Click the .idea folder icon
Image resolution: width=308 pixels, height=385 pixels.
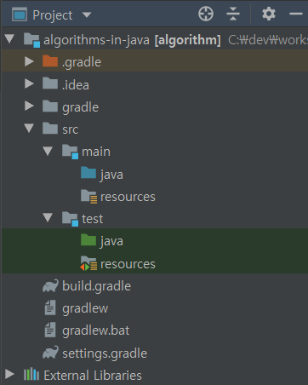point(50,83)
